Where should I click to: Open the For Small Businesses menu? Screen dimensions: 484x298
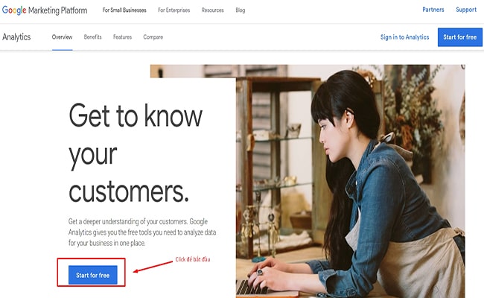pyautogui.click(x=124, y=10)
